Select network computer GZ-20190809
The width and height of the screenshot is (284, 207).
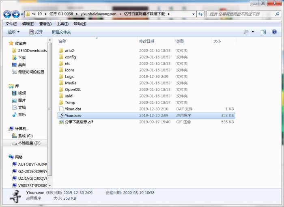29,171
